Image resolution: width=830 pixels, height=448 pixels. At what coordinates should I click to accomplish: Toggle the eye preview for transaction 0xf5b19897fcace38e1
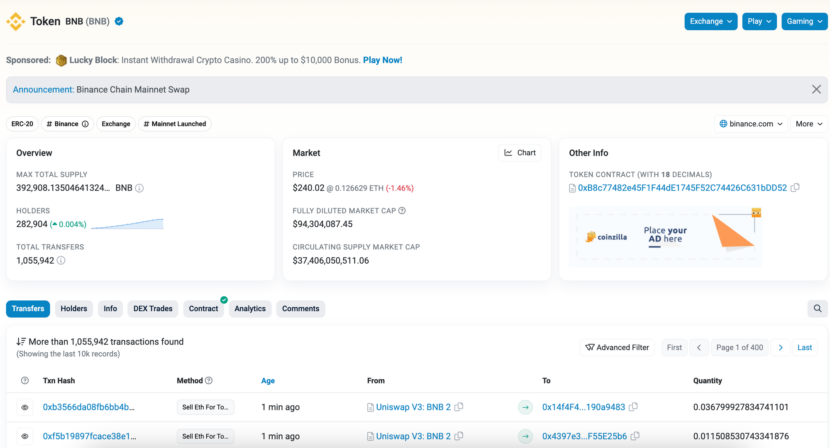[25, 436]
